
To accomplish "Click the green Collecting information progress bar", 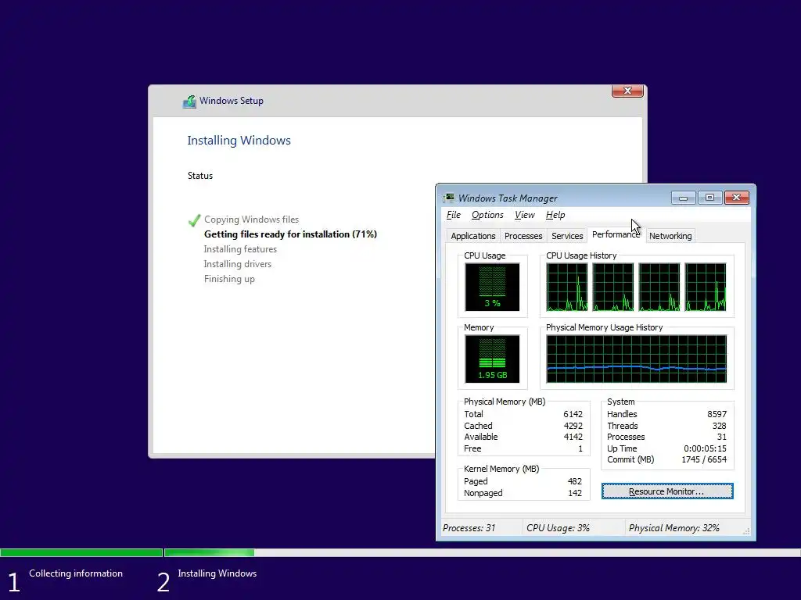I will pyautogui.click(x=81, y=552).
